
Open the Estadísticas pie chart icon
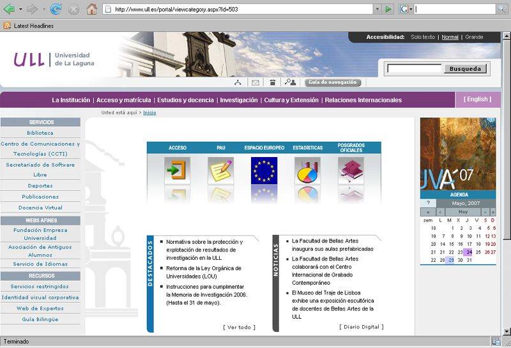pos(307,170)
